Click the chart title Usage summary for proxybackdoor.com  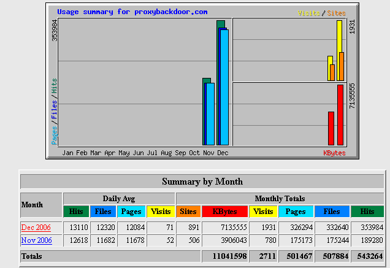(x=132, y=12)
